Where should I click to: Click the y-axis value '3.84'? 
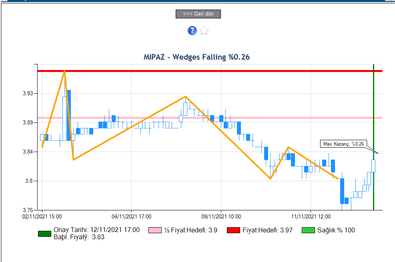pos(28,152)
